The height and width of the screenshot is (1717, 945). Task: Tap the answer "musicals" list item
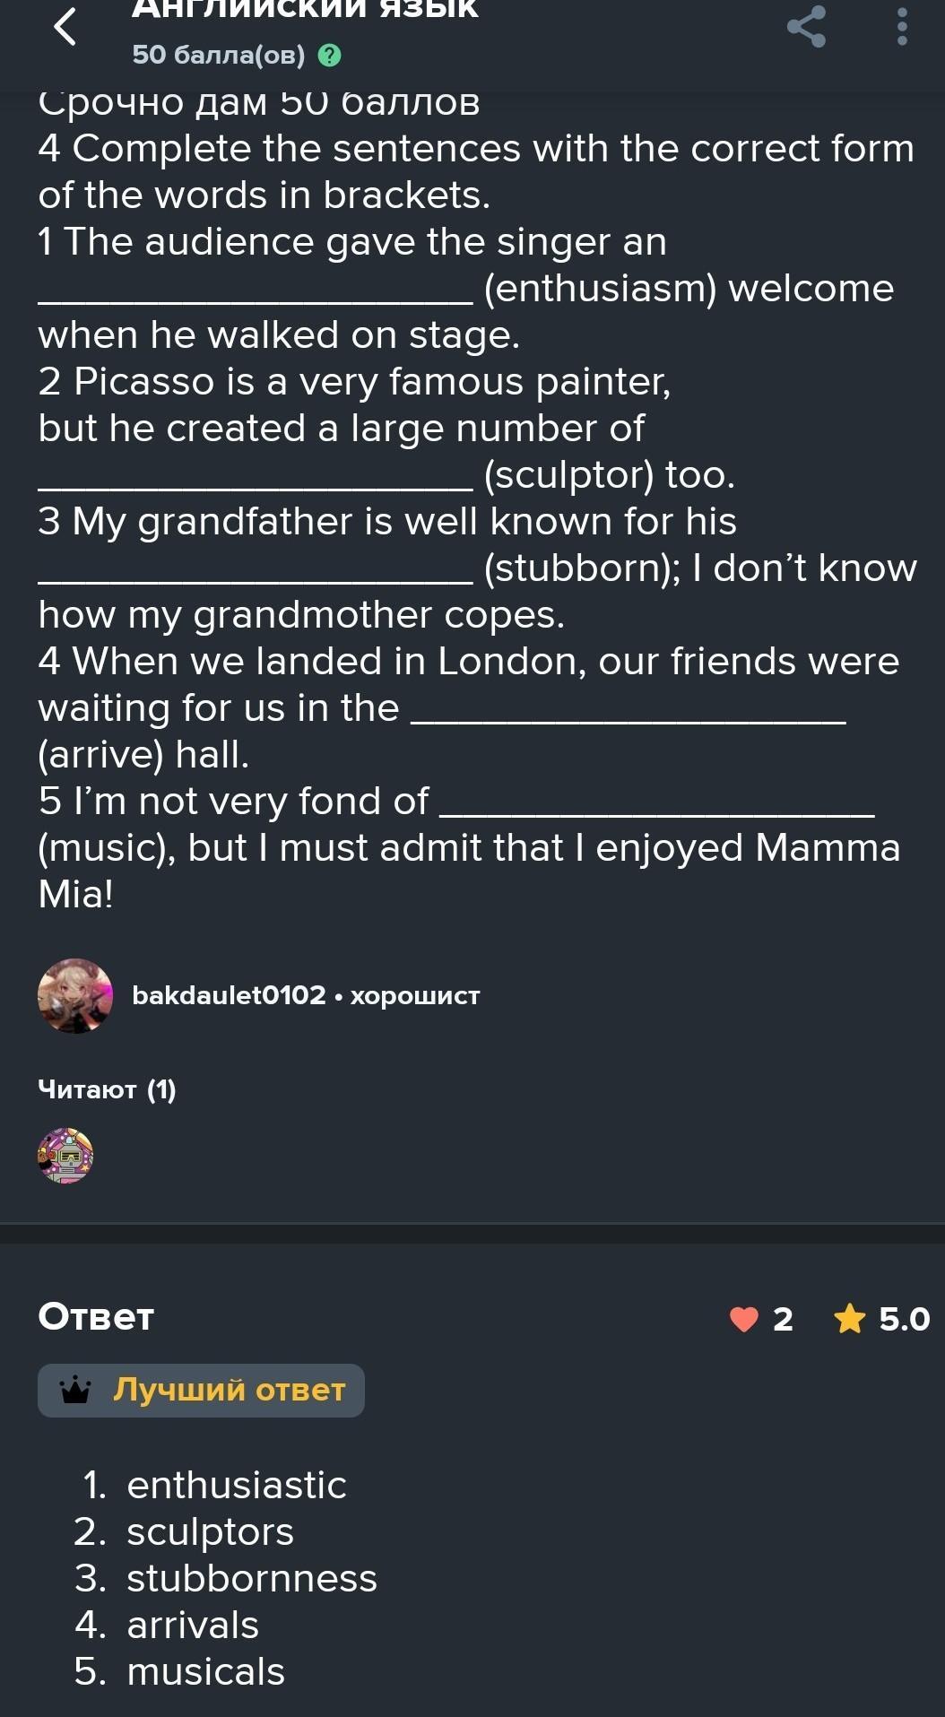tap(205, 1672)
